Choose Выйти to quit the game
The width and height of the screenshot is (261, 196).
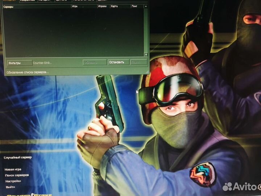coord(10,187)
